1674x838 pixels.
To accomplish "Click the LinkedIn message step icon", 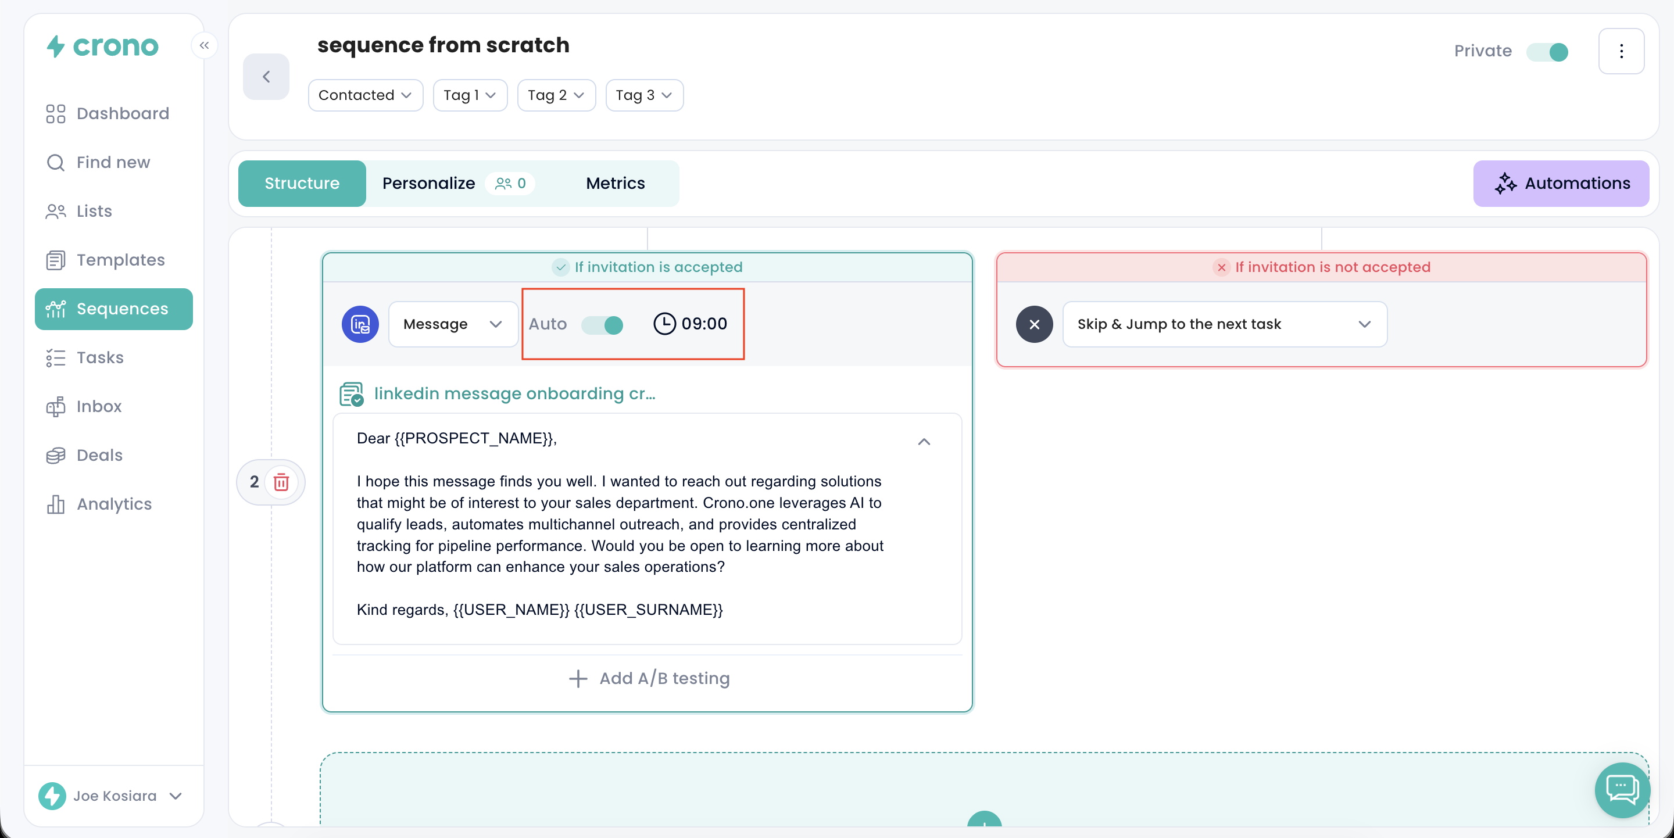I will tap(360, 324).
